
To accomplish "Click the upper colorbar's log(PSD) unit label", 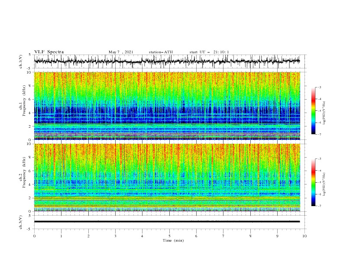I will click(324, 113).
